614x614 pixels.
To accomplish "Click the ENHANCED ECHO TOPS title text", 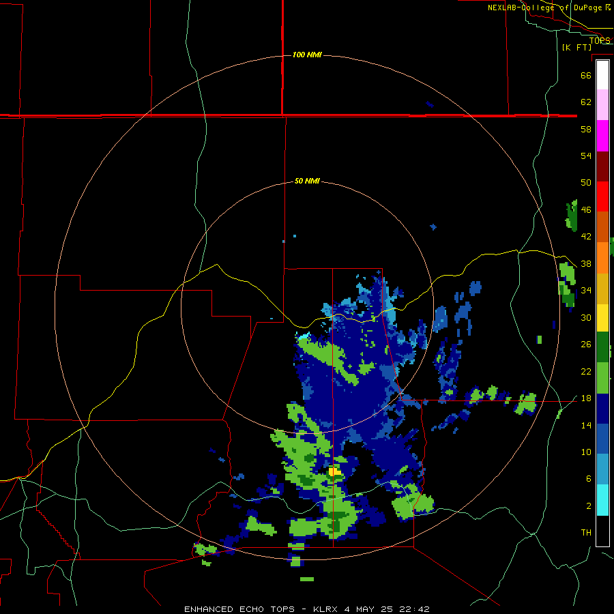I will pyautogui.click(x=239, y=609).
